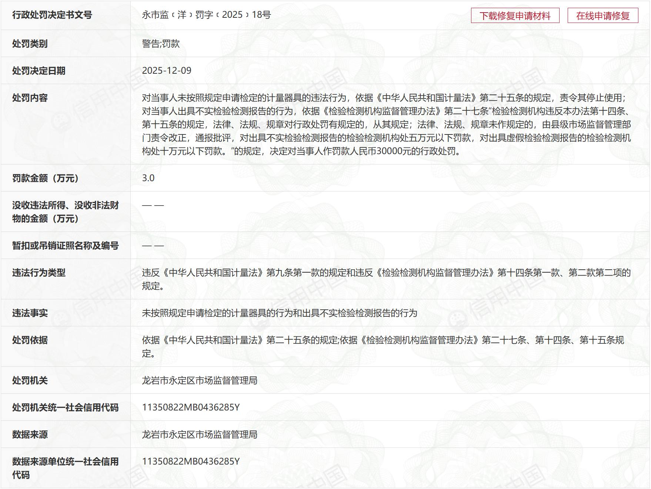Screen dimensions: 651x489
Task: Select the 处罚内容 row label
Action: click(x=30, y=98)
